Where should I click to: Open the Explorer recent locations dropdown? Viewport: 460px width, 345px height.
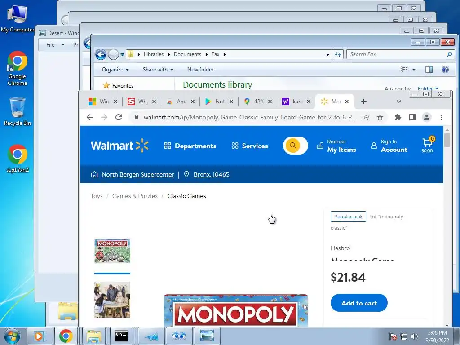click(x=122, y=54)
